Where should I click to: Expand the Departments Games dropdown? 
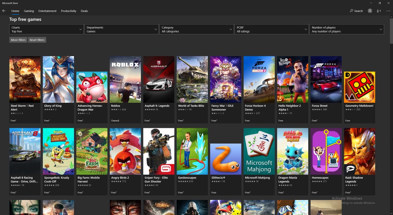click(121, 29)
